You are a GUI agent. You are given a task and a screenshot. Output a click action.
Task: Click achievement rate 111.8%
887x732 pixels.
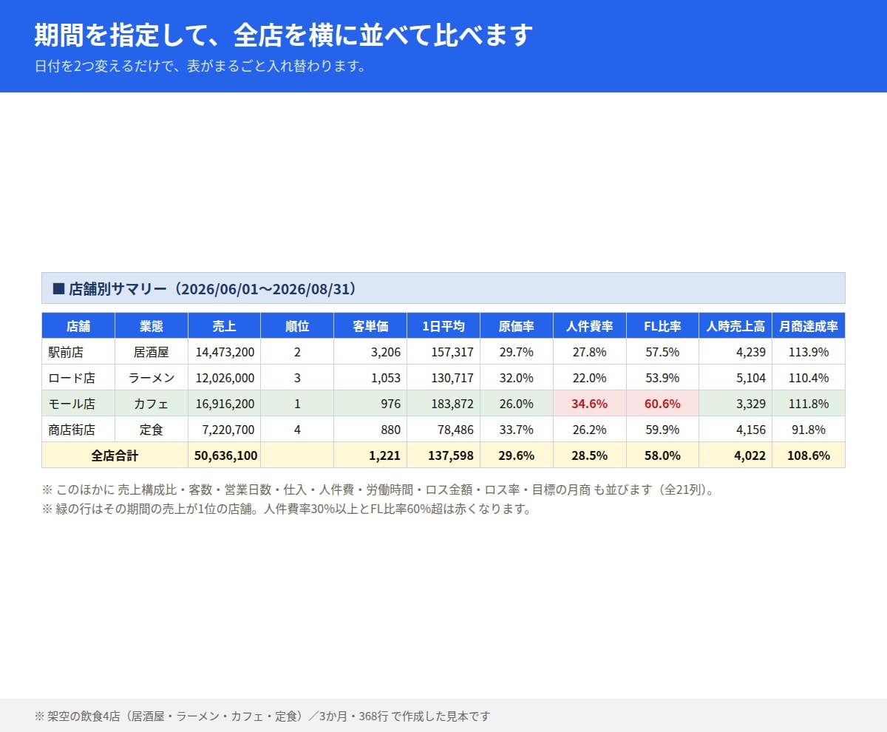click(x=809, y=404)
